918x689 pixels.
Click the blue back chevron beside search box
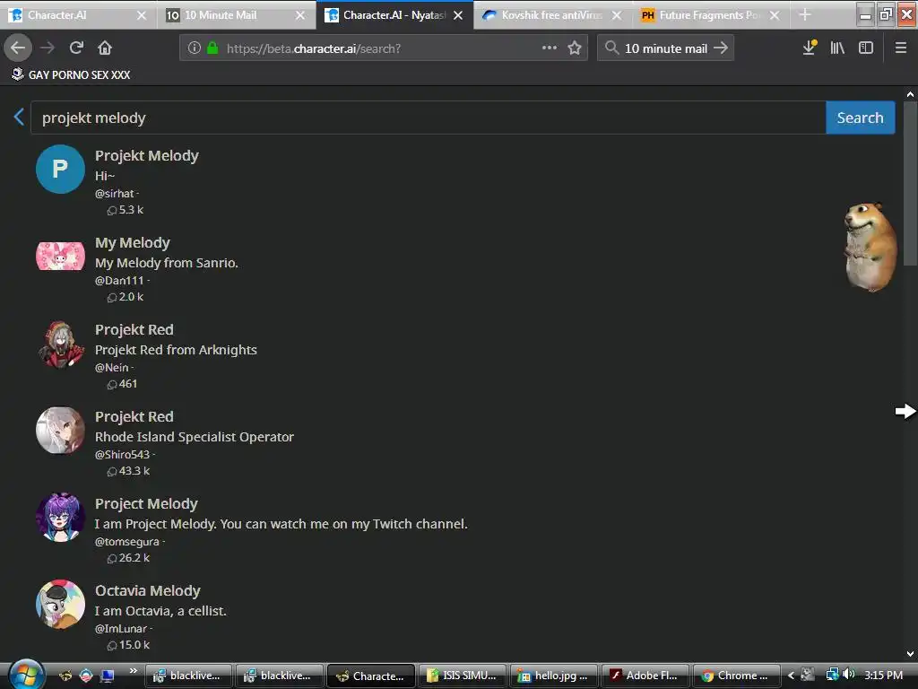pos(19,117)
